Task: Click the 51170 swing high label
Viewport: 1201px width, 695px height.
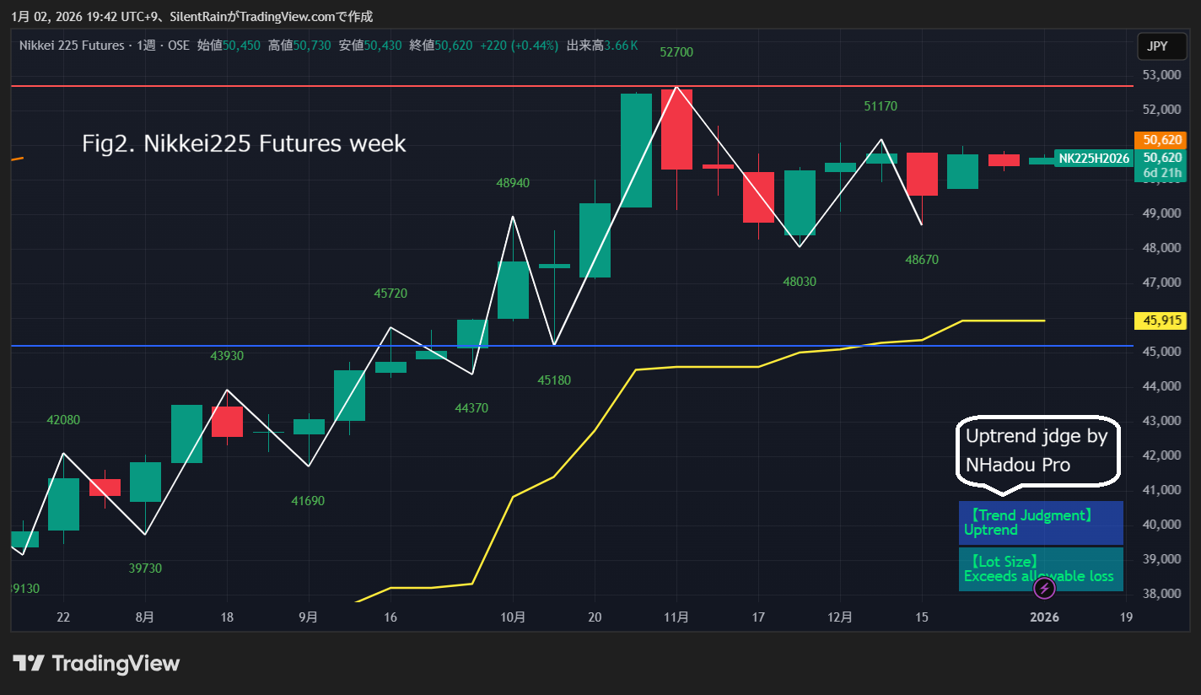Action: coord(881,106)
